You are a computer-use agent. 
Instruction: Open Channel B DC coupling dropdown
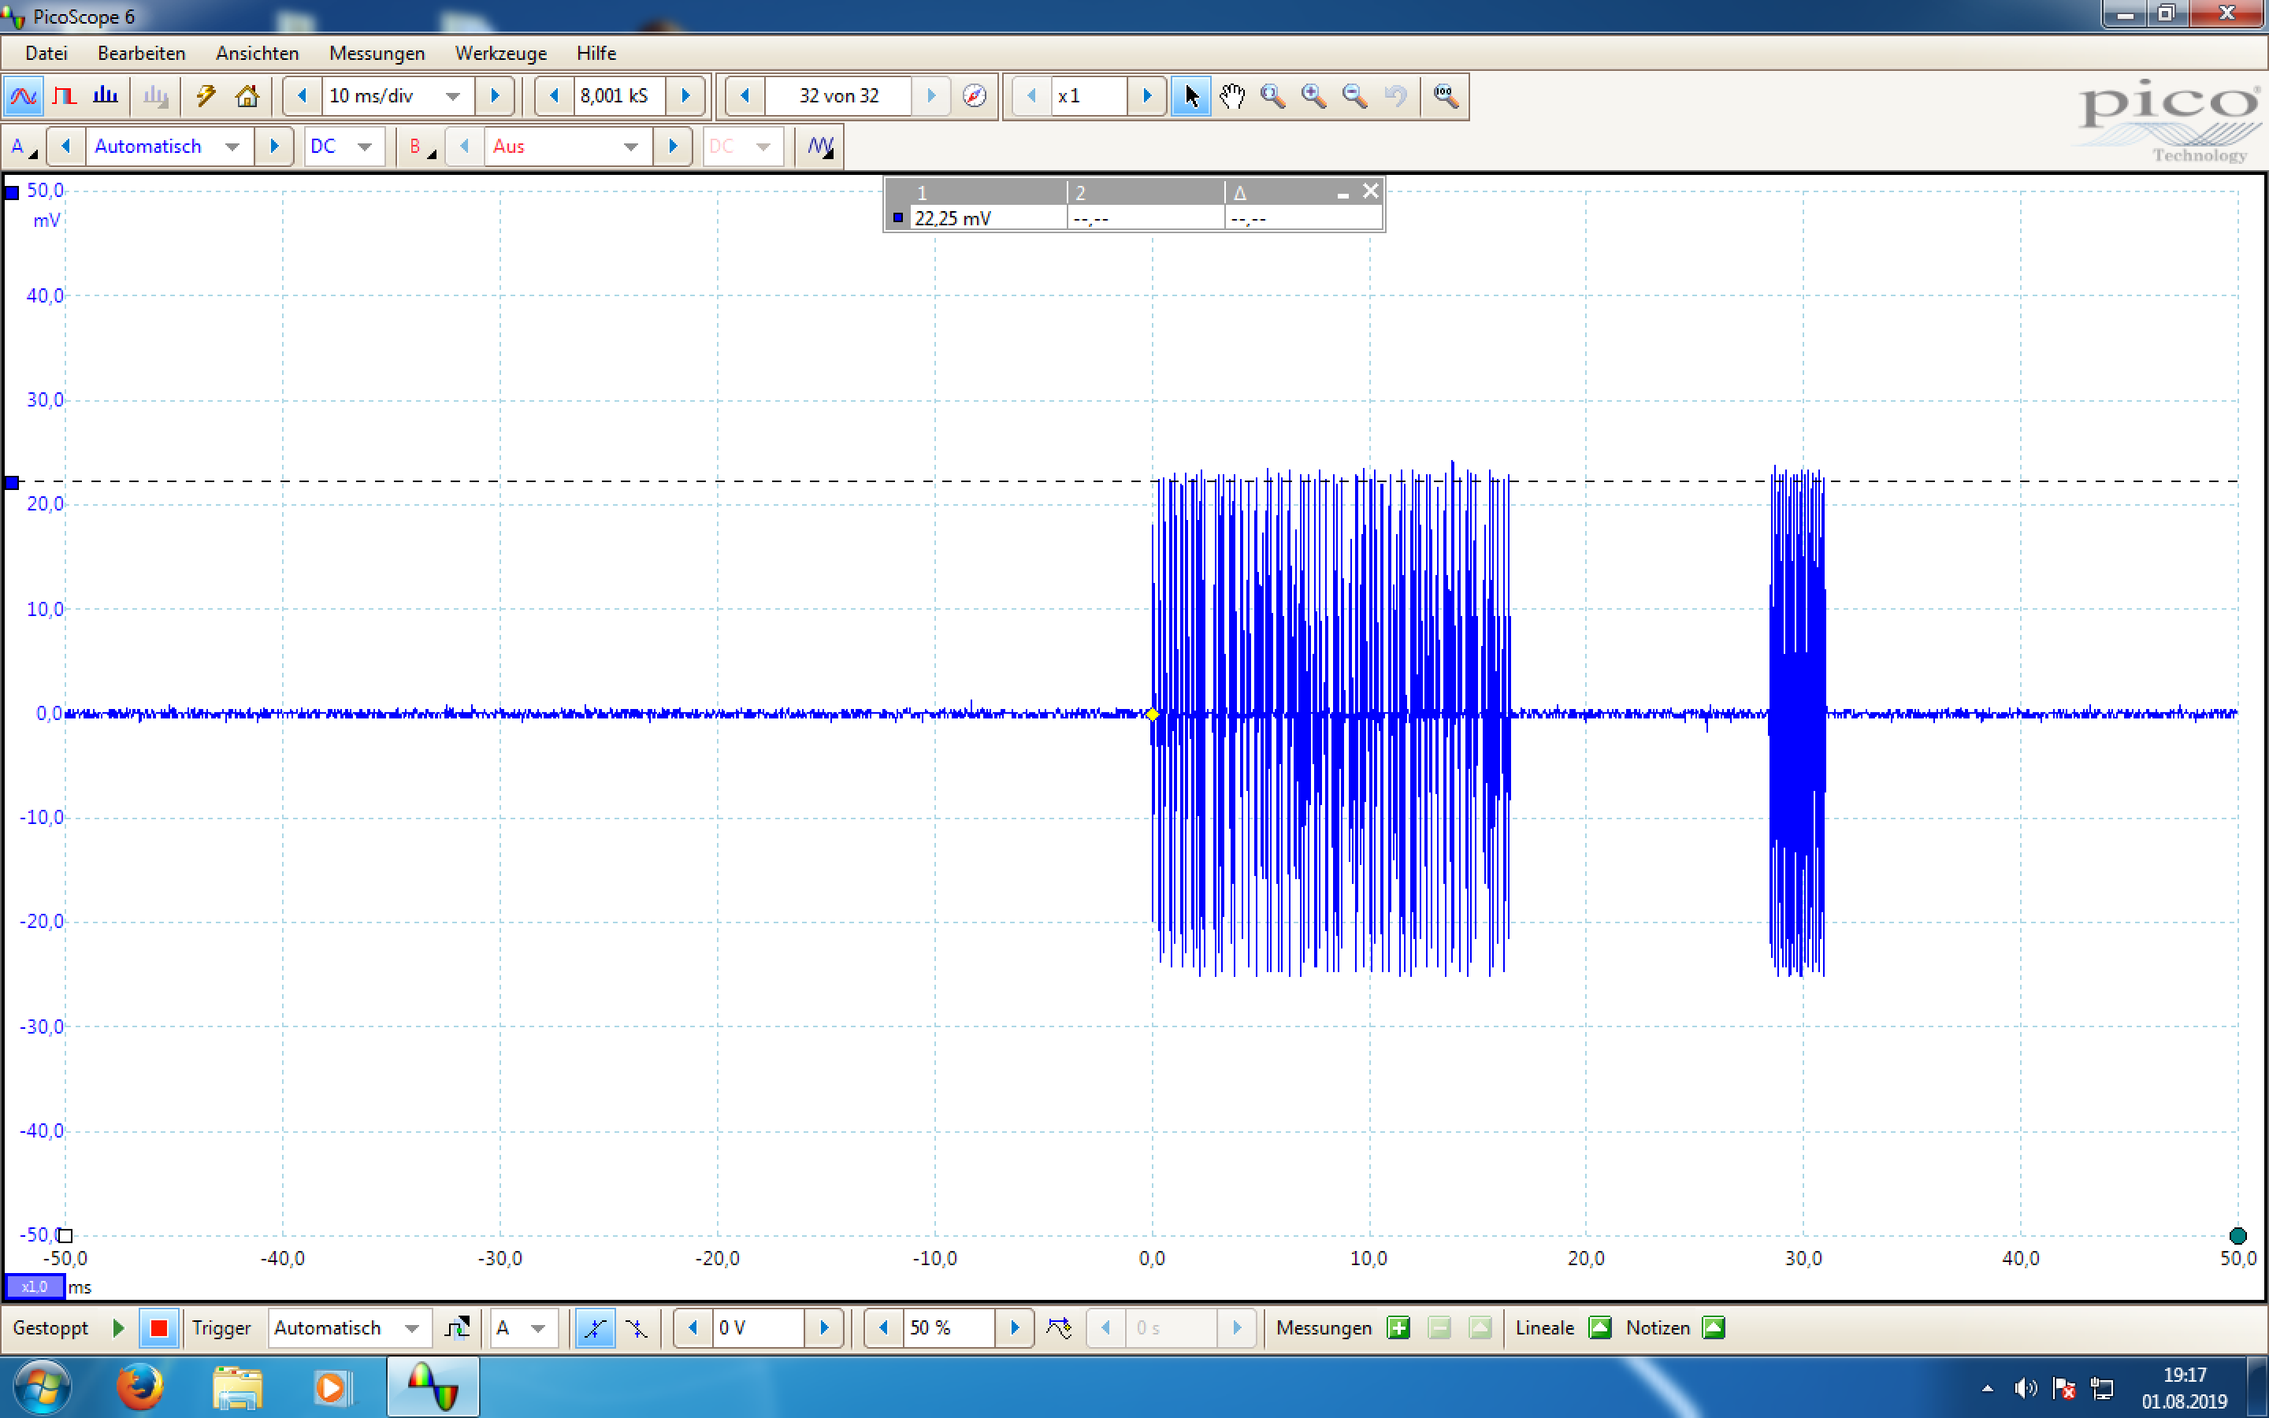763,147
